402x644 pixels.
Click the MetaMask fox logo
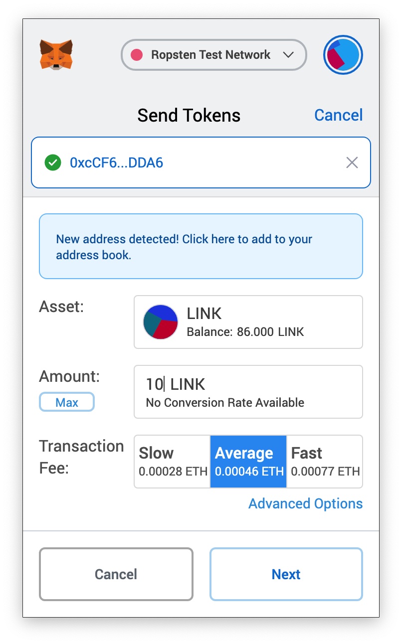[x=56, y=55]
